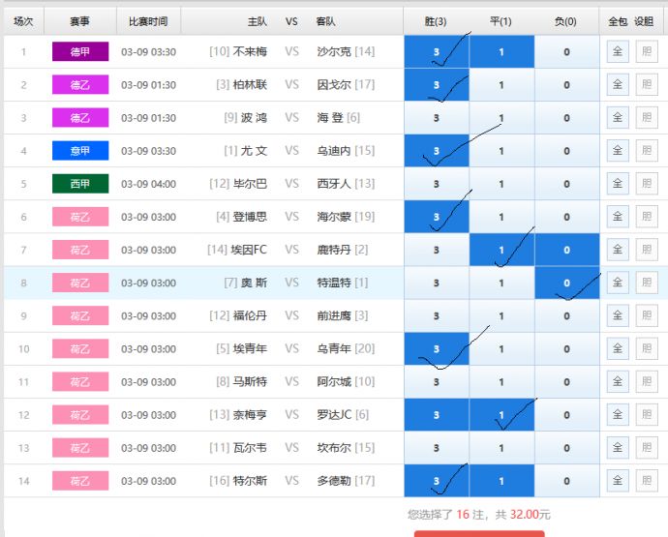Click home team 瓦尔韦 name

pos(250,448)
